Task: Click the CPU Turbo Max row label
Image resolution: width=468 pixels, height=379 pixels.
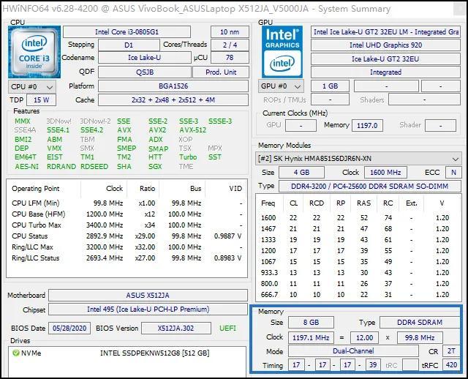Action: (x=37, y=225)
